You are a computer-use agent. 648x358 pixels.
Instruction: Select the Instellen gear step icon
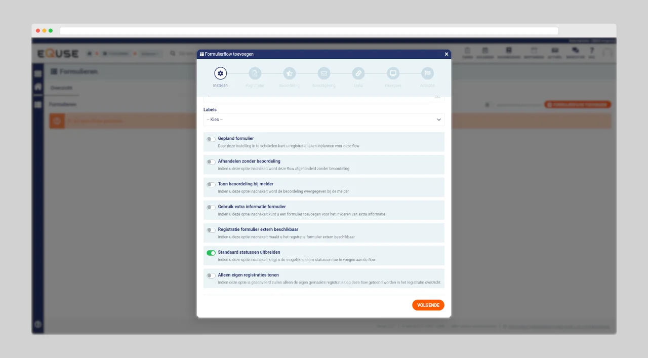[x=220, y=73]
